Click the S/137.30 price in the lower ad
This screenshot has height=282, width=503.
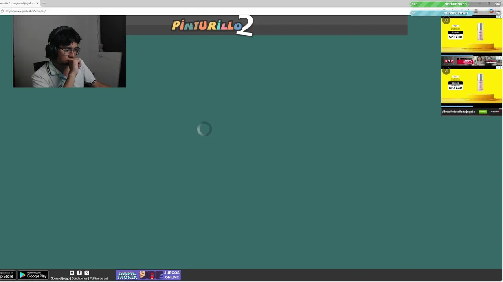click(455, 87)
